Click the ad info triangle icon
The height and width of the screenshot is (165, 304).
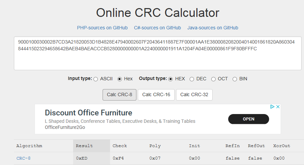273,107
